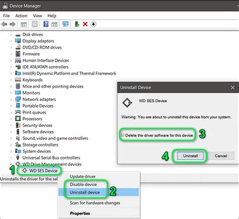The height and width of the screenshot is (219, 239).
Task: Choose Uninstall device from context menu
Action: [99, 192]
